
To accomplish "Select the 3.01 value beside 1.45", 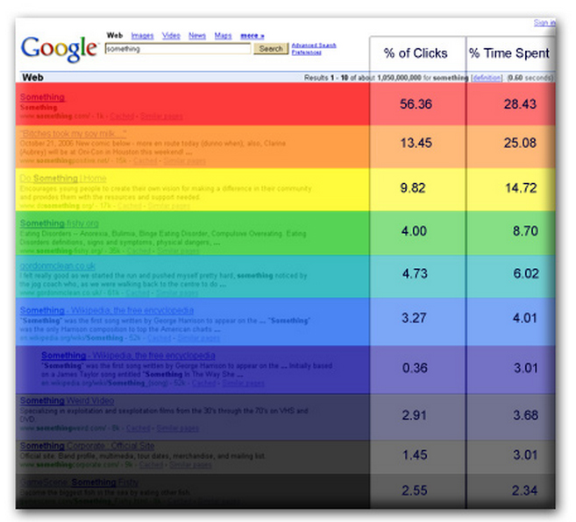I will coord(525,455).
